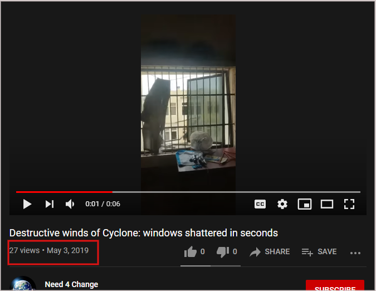This screenshot has width=376, height=291.
Task: Subscribe to Need 4 Change channel
Action: pyautogui.click(x=335, y=285)
